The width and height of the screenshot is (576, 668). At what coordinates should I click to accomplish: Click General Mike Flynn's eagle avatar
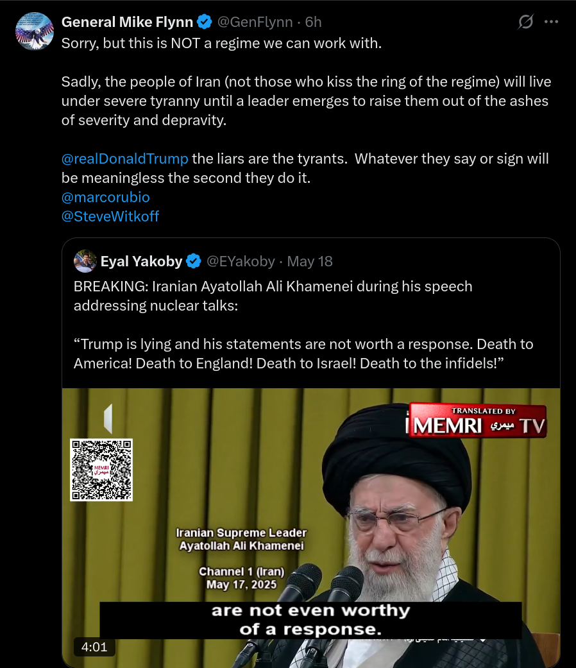coord(35,31)
